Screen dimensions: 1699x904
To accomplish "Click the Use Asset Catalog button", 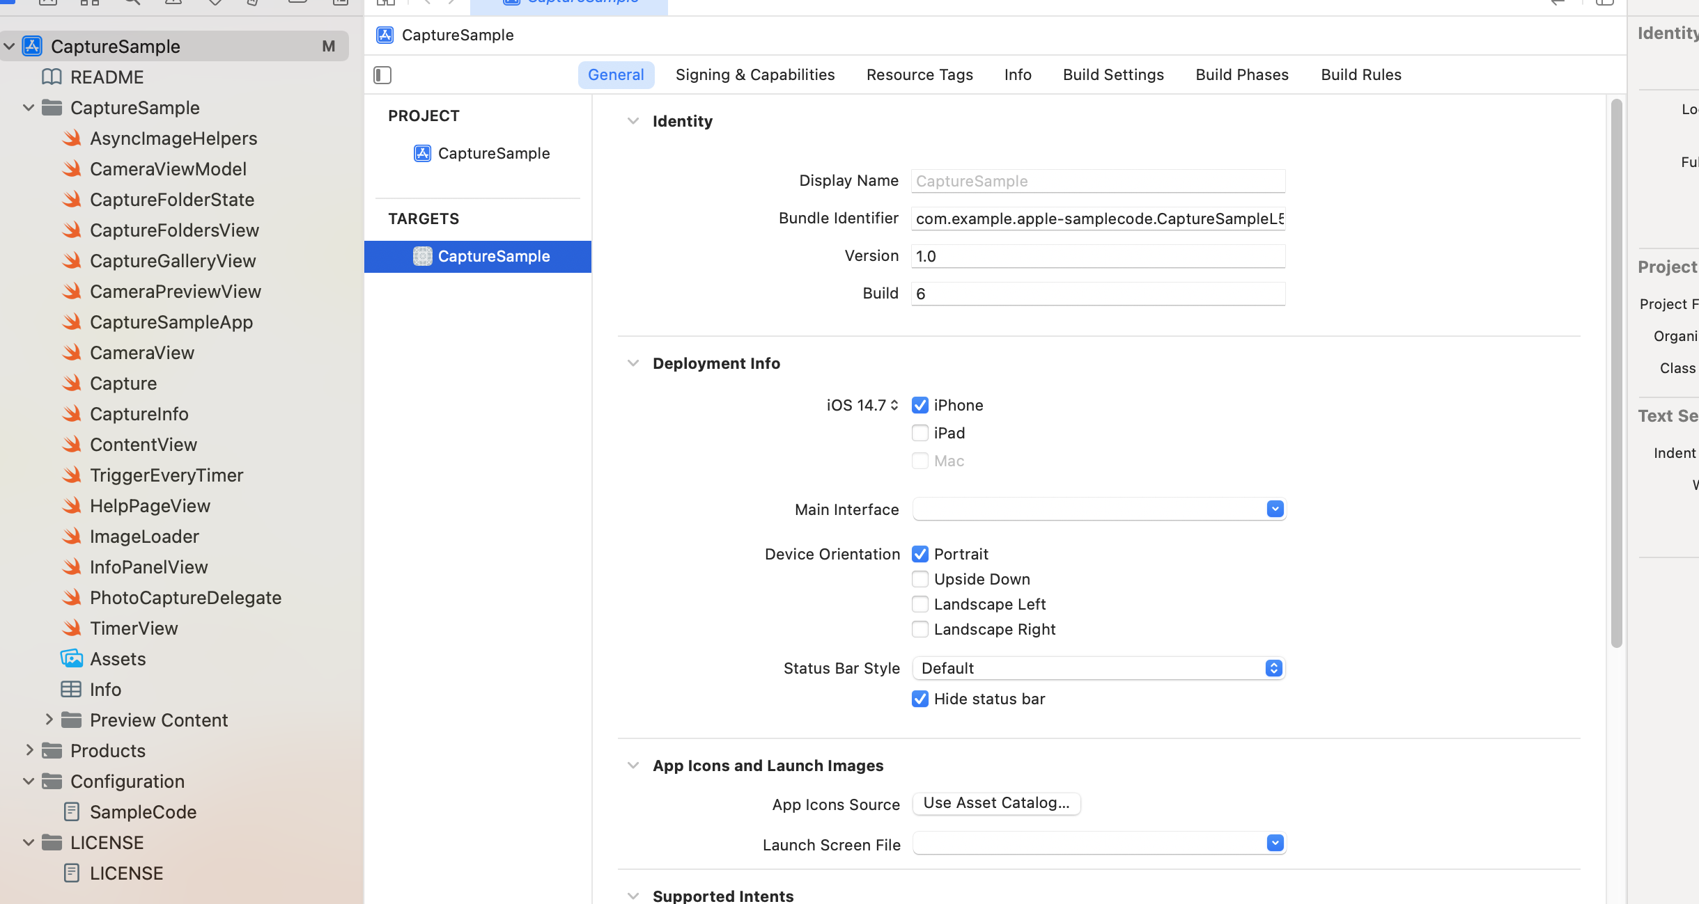I will pos(996,803).
